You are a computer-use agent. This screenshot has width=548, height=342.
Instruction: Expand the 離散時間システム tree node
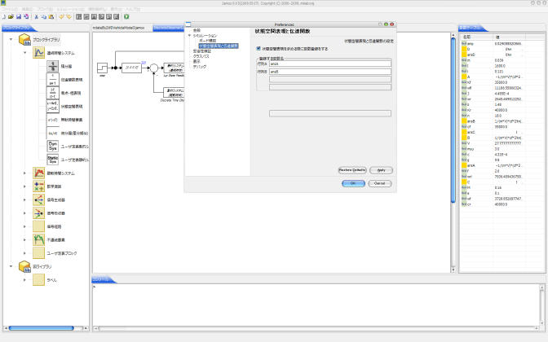pyautogui.click(x=24, y=173)
